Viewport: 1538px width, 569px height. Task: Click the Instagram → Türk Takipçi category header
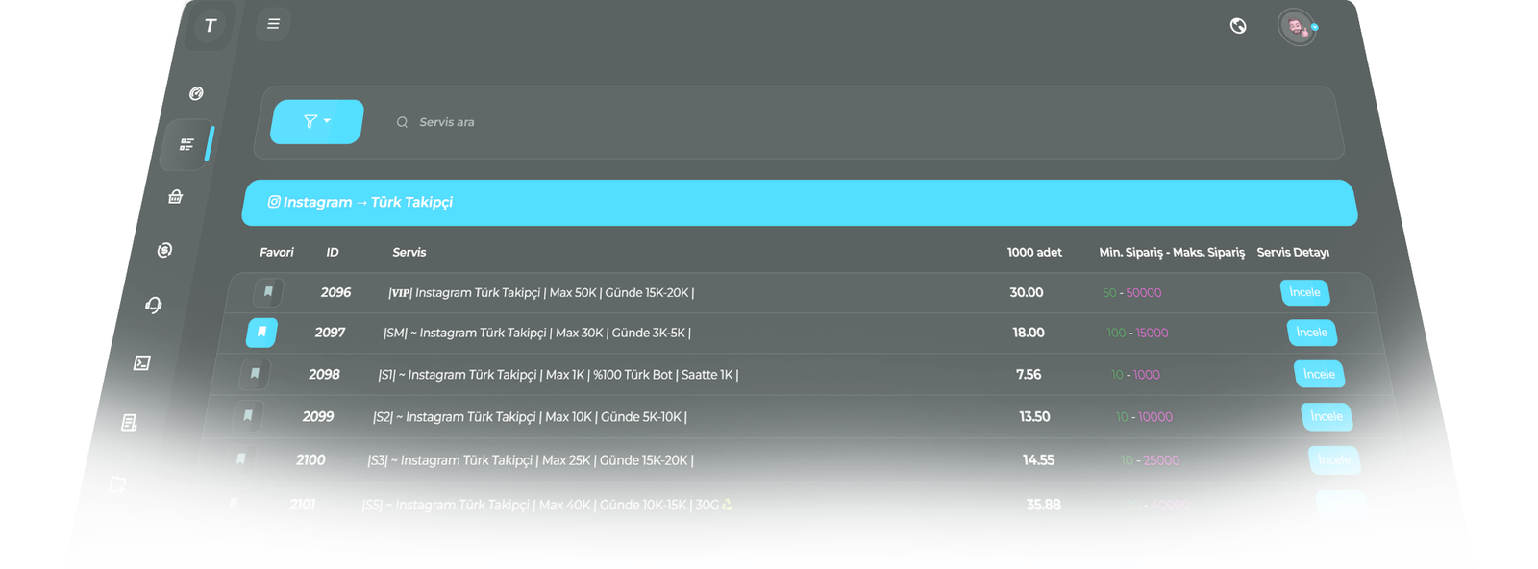click(x=798, y=203)
